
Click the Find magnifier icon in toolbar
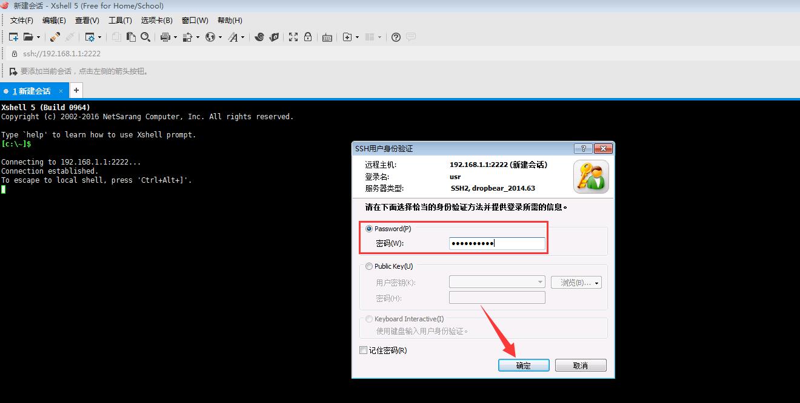(145, 37)
